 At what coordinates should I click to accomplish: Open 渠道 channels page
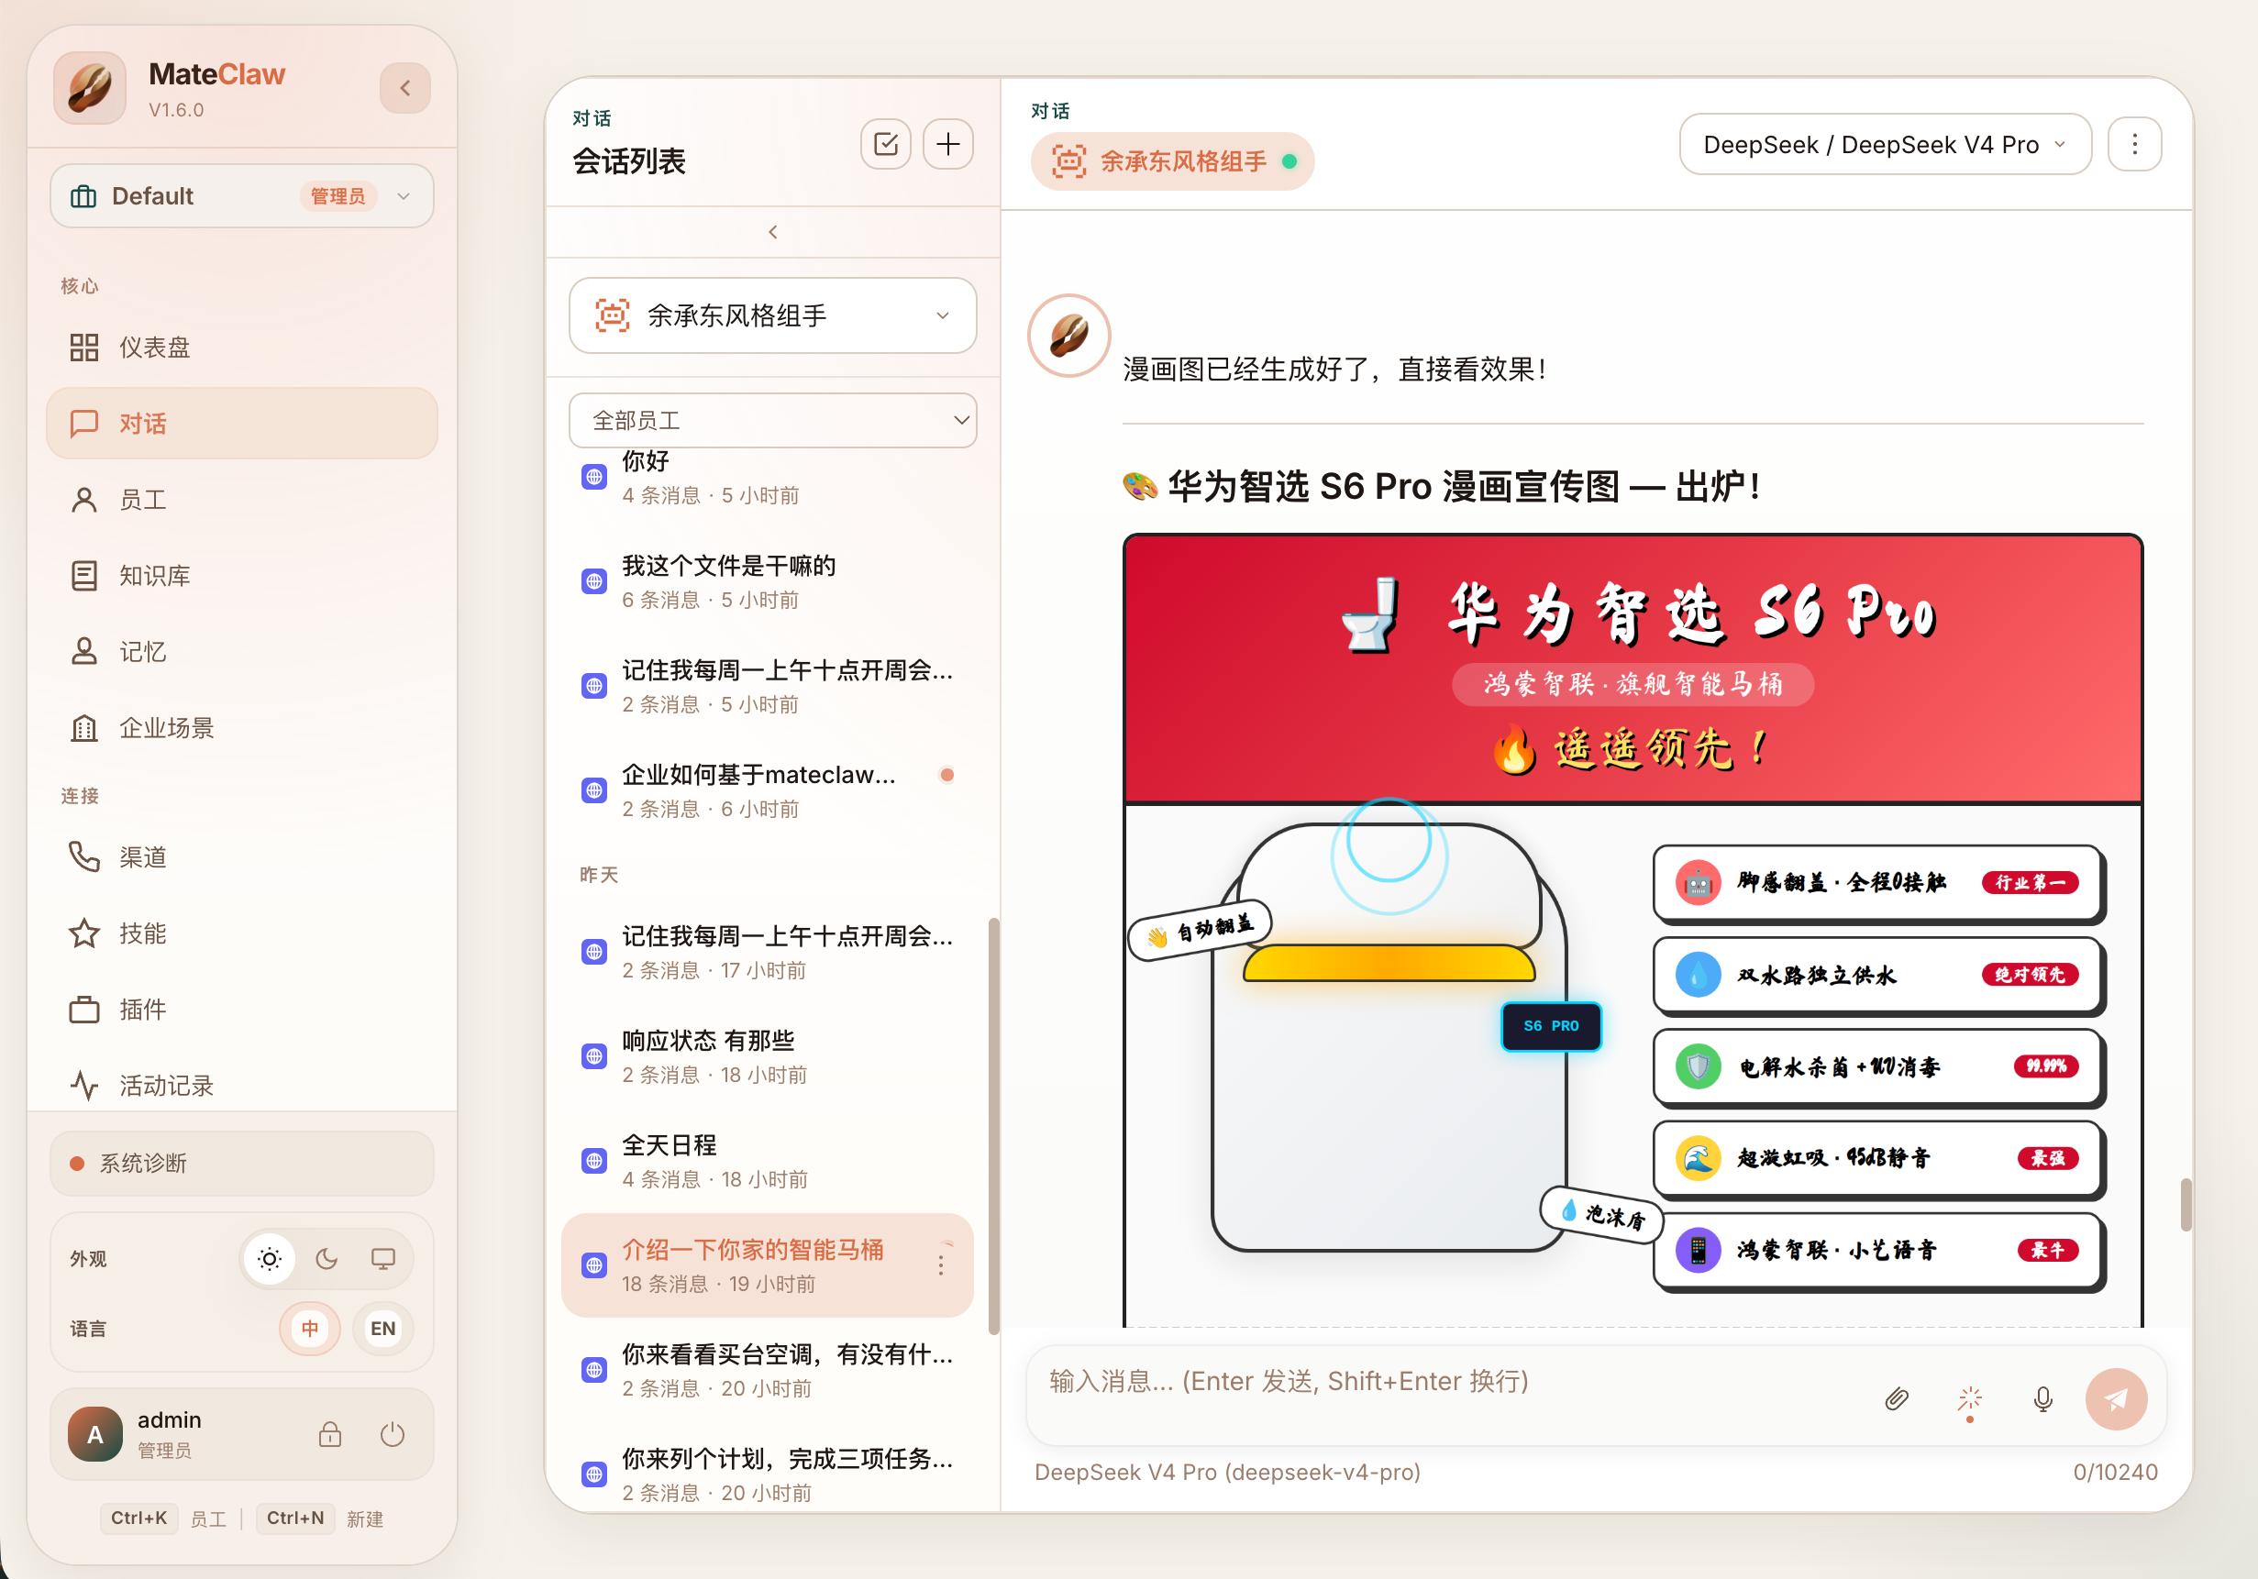point(242,857)
